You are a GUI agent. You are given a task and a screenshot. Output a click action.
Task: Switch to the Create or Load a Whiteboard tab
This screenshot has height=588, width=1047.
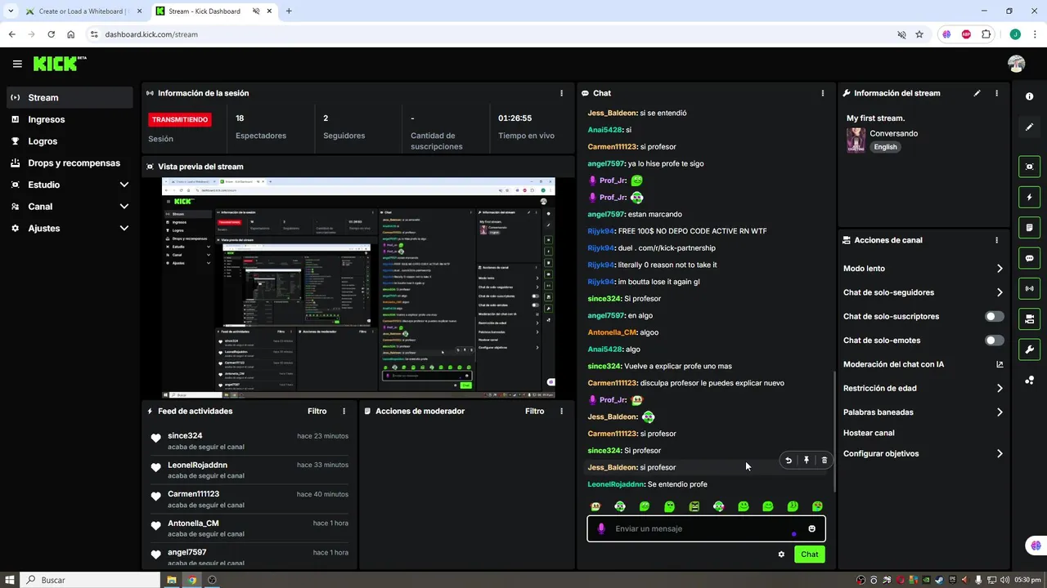tap(83, 11)
